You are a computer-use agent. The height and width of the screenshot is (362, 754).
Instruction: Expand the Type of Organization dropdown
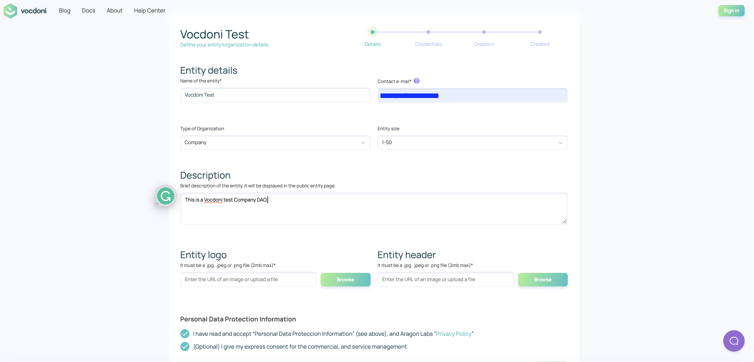pyautogui.click(x=275, y=142)
